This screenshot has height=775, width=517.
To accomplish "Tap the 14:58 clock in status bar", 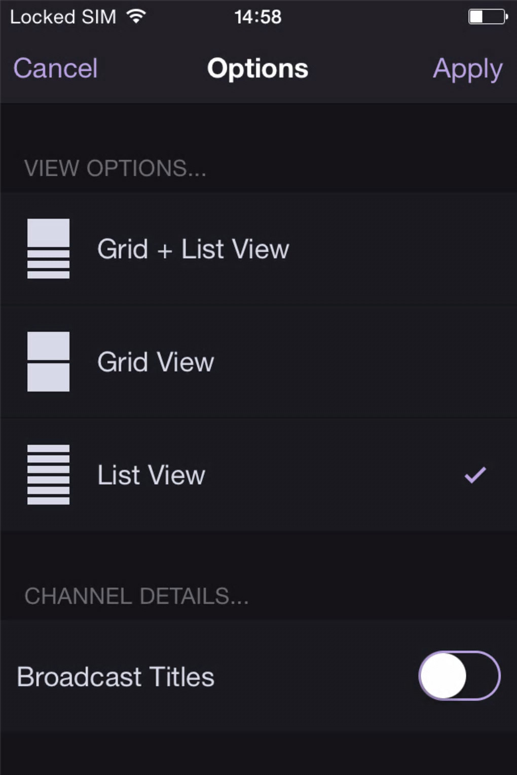I will click(257, 17).
